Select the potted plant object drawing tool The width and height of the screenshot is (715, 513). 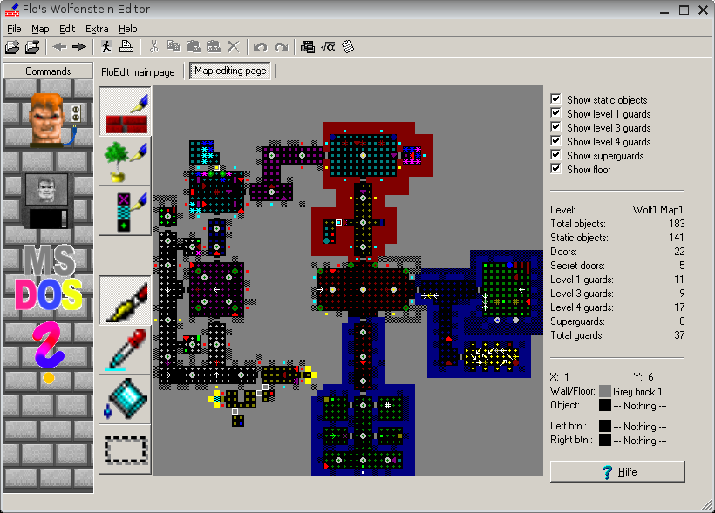click(126, 161)
